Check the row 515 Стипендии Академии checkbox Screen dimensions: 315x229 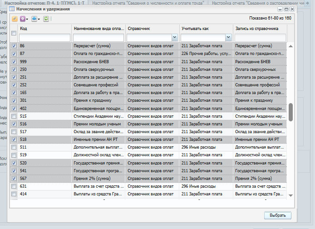coord(14,116)
